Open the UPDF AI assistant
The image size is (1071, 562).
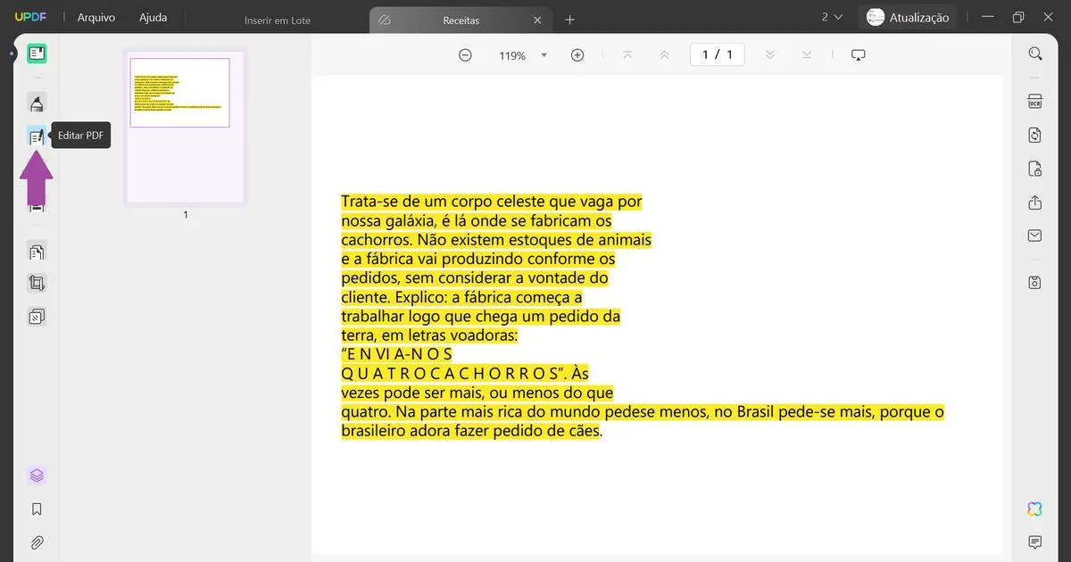(1034, 508)
